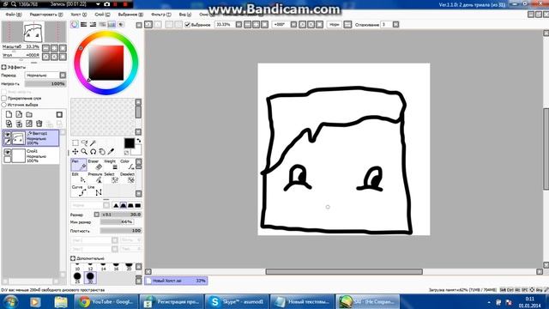
Task: Select the Edit vector tool
Action: pos(79,178)
